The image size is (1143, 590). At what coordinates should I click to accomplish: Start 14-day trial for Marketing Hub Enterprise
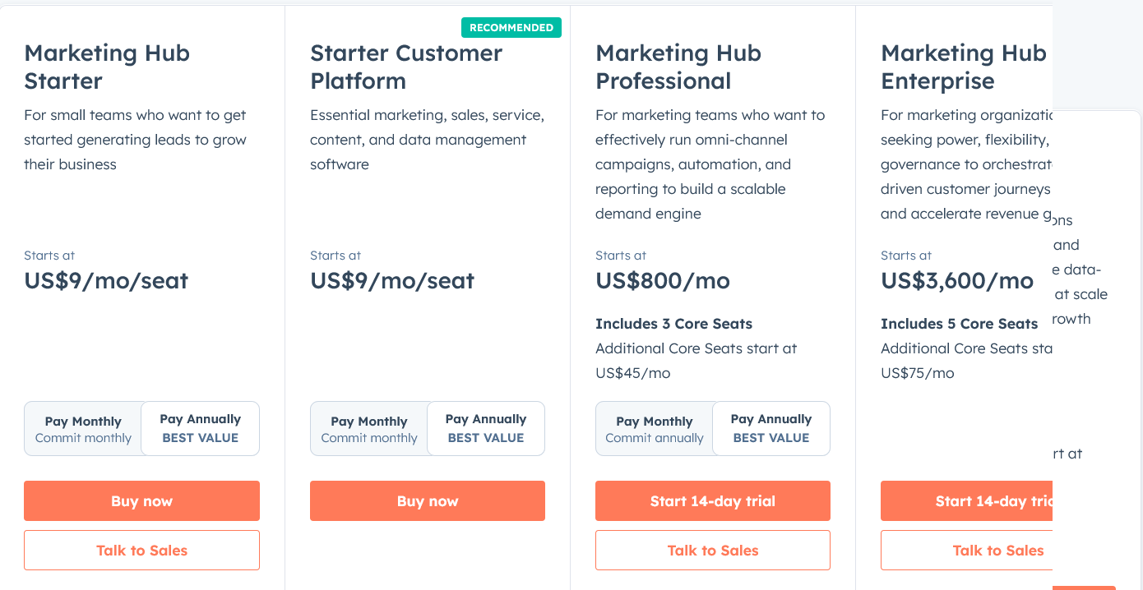[x=966, y=501]
